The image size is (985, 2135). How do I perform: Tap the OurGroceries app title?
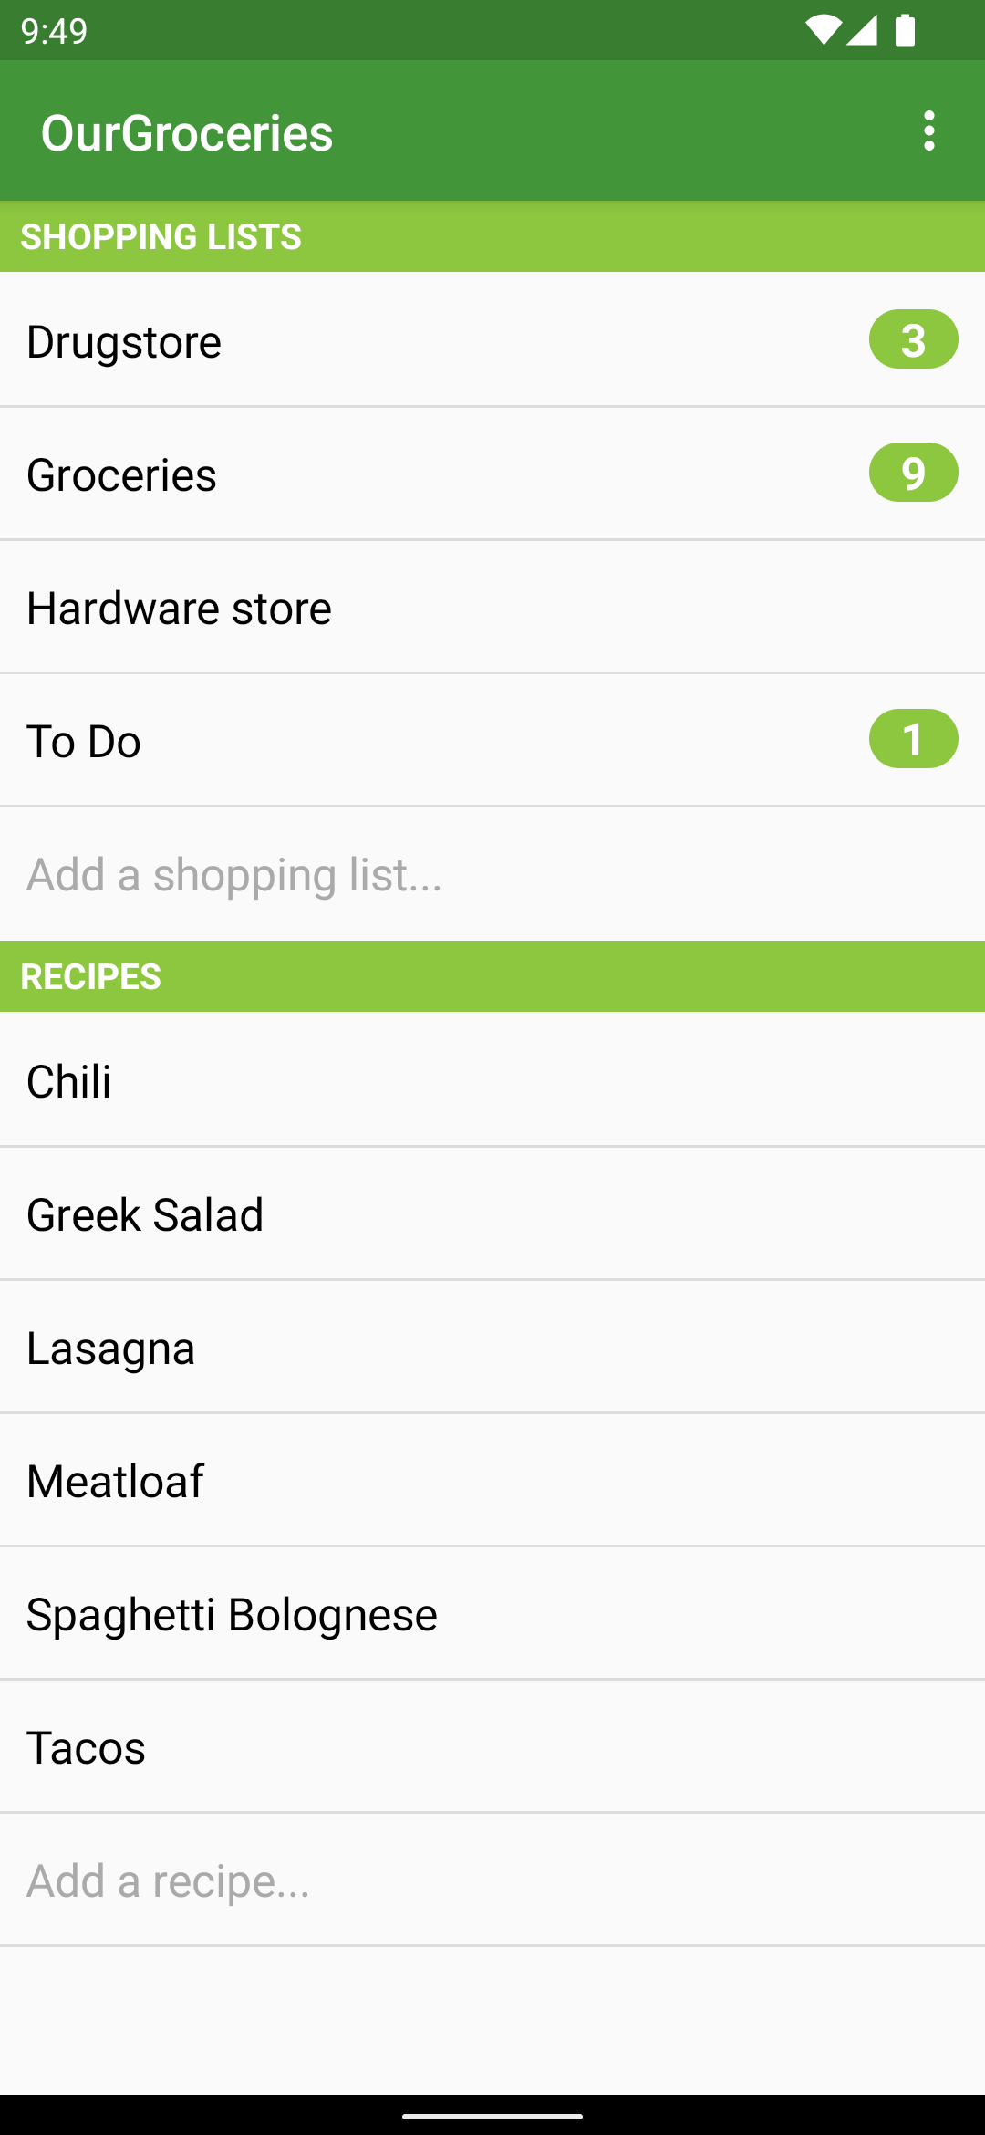(187, 133)
